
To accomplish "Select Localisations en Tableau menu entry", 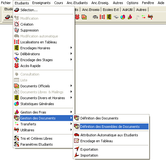I will point(44,42).
